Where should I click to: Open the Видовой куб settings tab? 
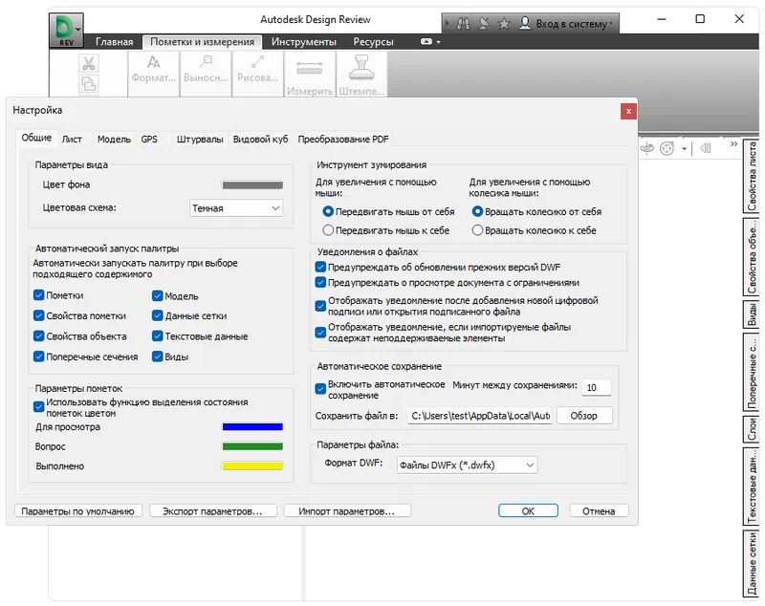pos(260,140)
